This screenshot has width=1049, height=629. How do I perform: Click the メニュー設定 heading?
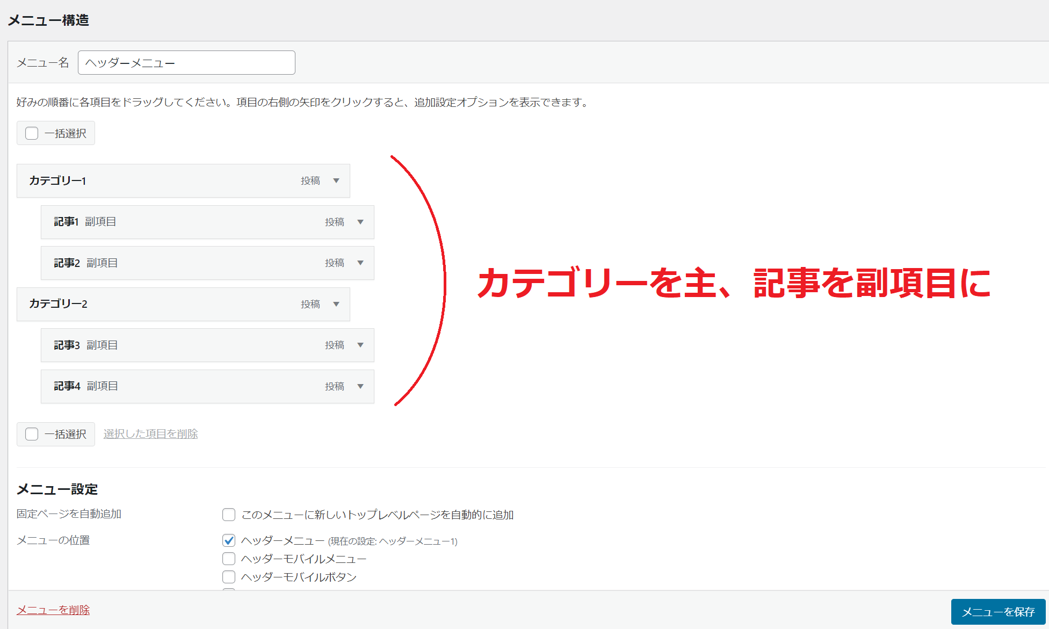pos(57,489)
